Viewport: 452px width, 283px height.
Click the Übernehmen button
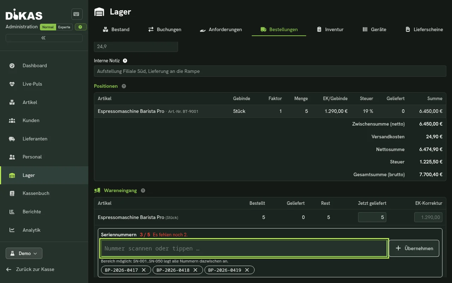414,248
